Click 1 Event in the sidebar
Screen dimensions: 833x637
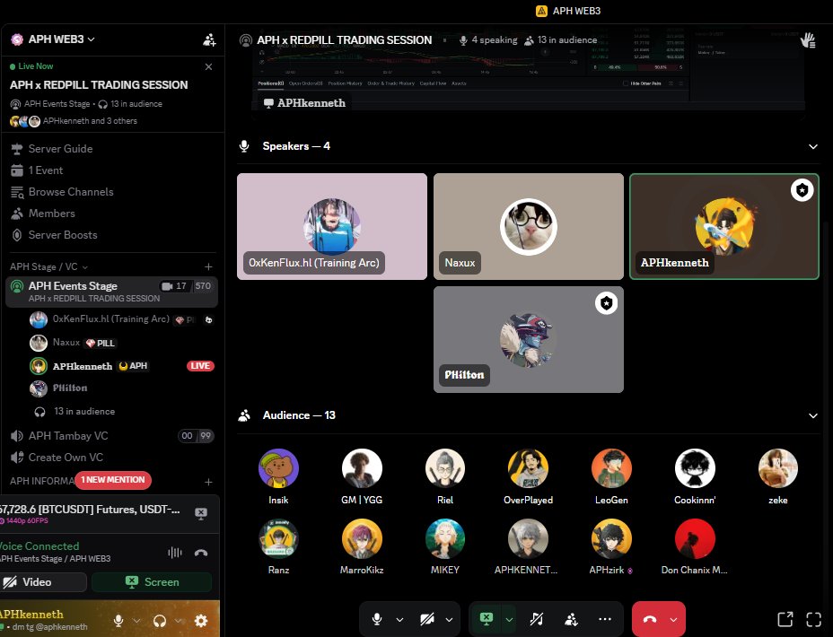[x=50, y=170]
